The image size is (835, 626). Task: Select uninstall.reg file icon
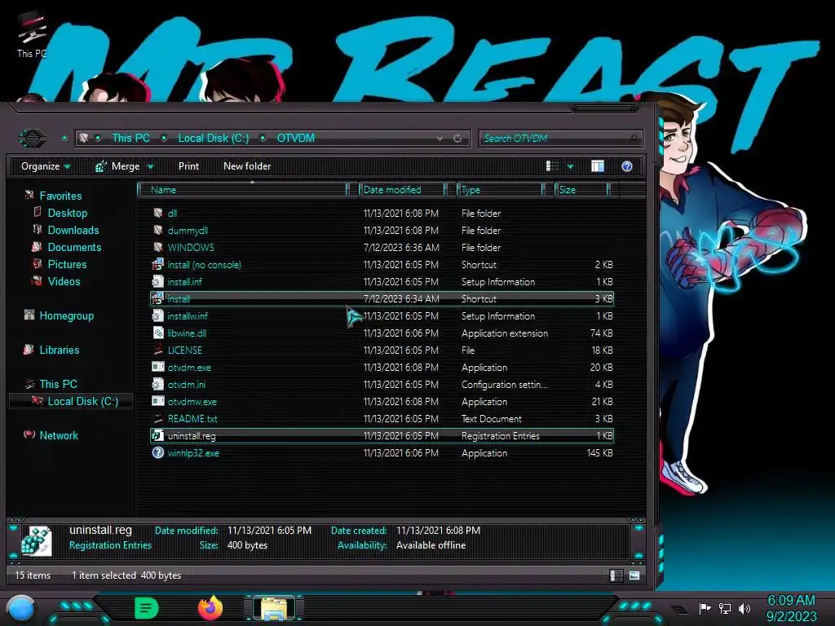(157, 435)
